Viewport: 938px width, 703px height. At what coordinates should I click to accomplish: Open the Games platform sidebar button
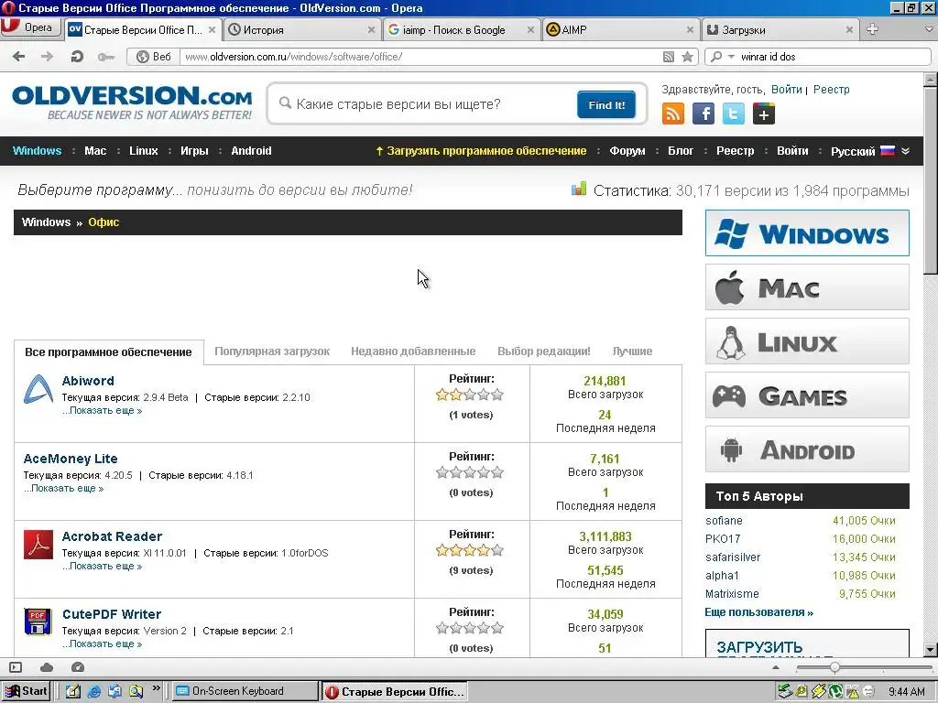807,395
